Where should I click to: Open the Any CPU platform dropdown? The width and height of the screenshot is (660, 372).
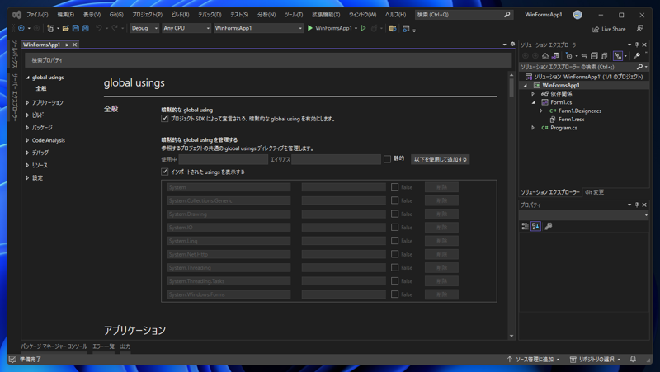tap(186, 28)
